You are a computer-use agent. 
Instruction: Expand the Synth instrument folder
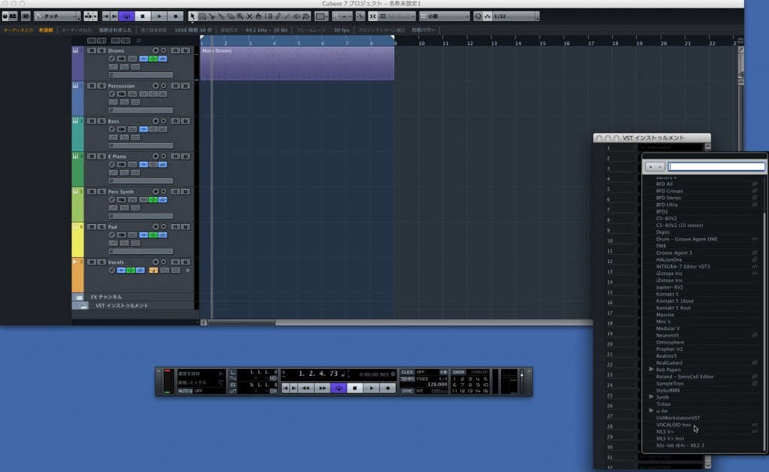[651, 397]
